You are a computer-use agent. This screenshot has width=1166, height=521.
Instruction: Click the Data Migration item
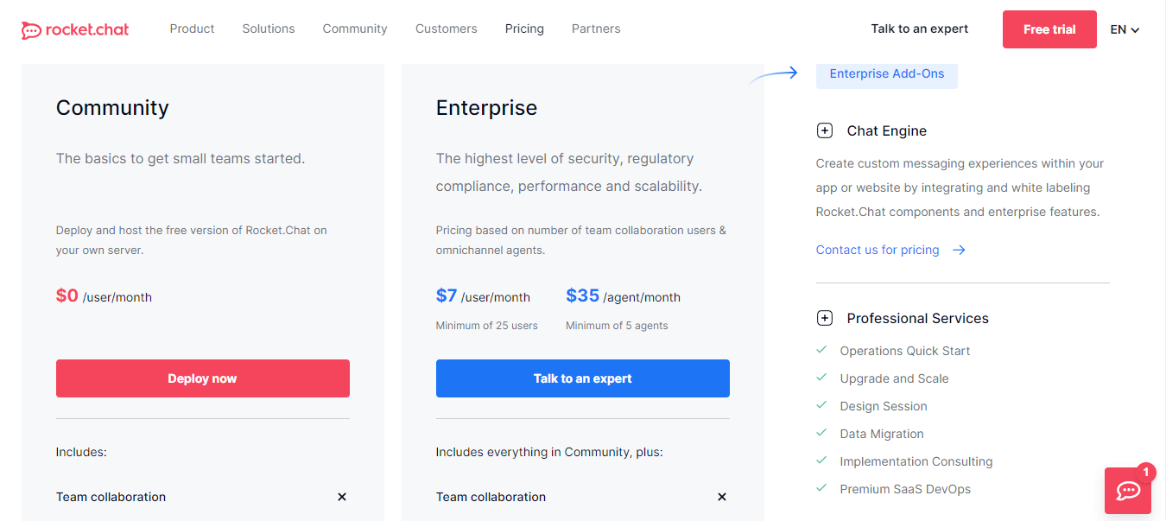pyautogui.click(x=882, y=434)
